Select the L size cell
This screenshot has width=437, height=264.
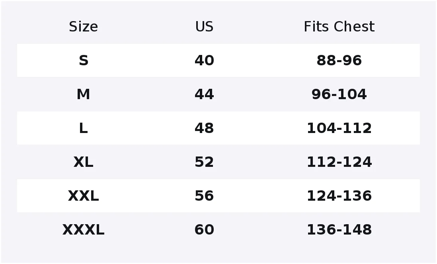[83, 128]
